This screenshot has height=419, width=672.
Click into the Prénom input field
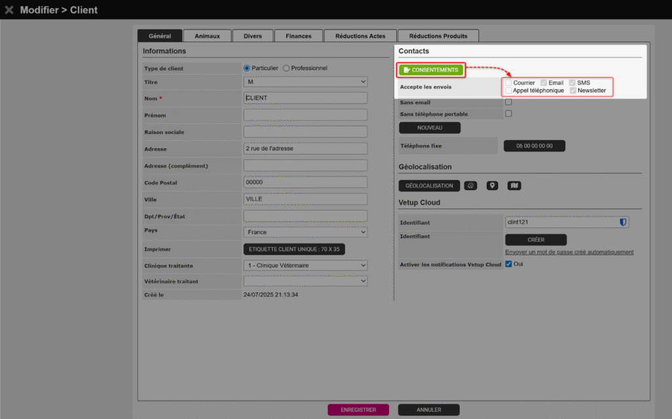[x=305, y=115]
